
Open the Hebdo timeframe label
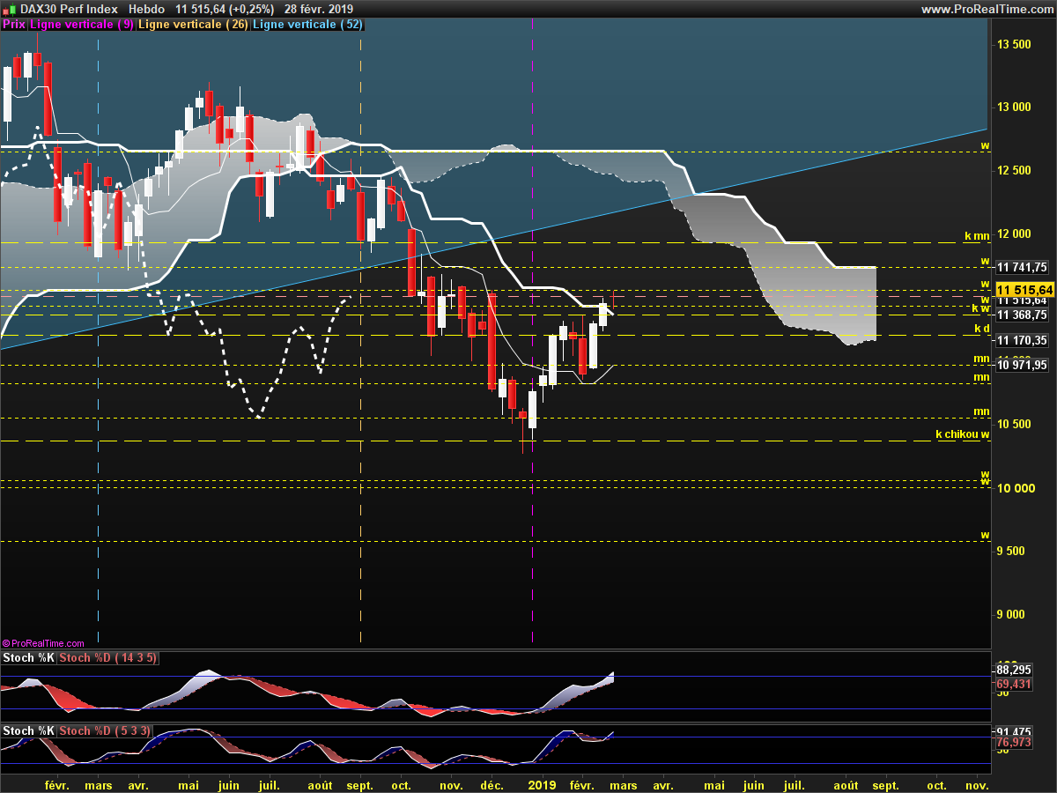[146, 9]
